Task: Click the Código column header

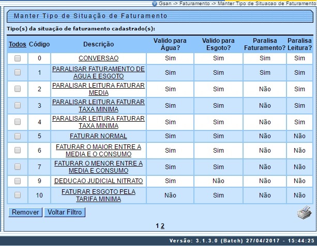Action: 39,44
